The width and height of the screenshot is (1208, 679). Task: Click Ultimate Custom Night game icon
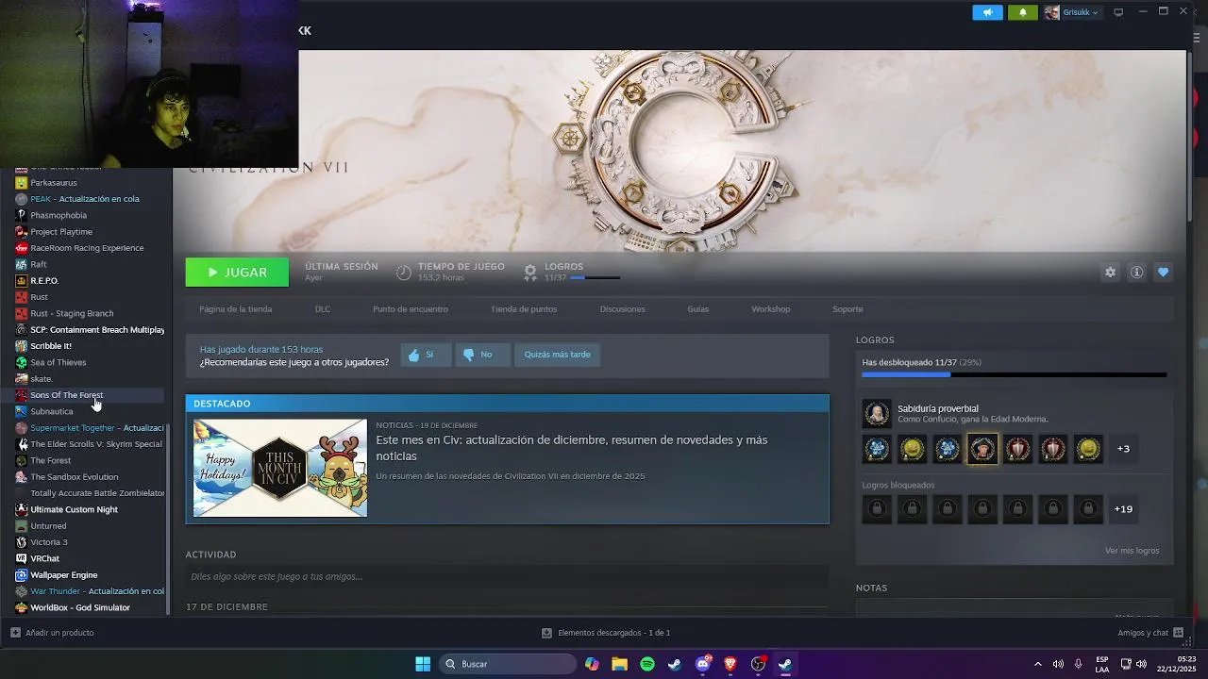(22, 509)
